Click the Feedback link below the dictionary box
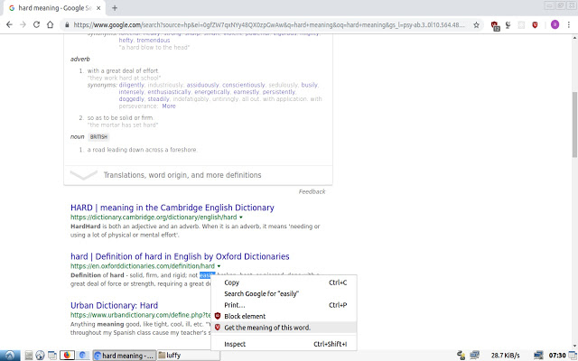Image resolution: width=578 pixels, height=361 pixels. (x=312, y=191)
